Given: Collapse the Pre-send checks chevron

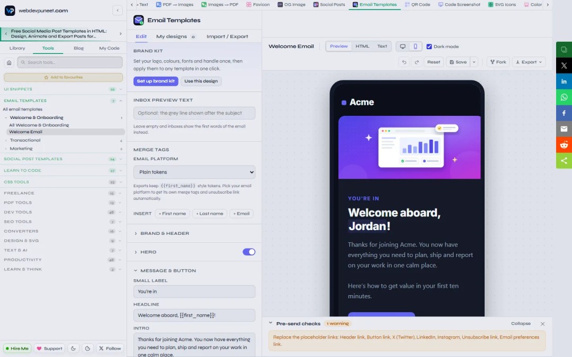Looking at the screenshot, I should pyautogui.click(x=271, y=323).
